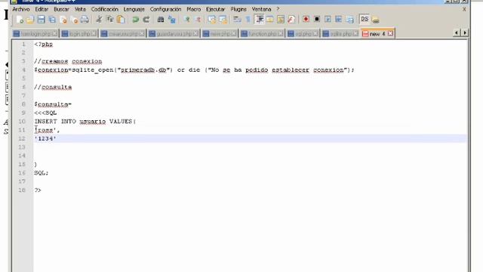Toggle the indent guide button
The image size is (483, 272).
pos(260,20)
